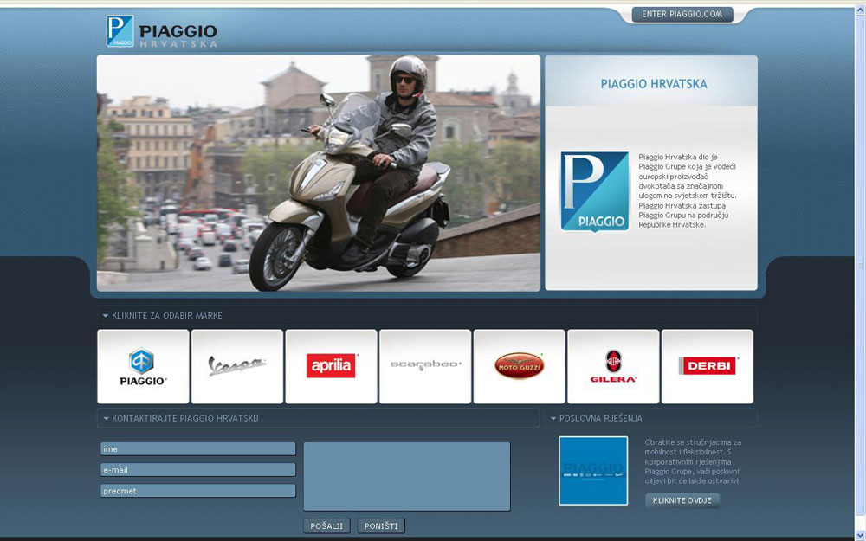This screenshot has height=541, width=866.
Task: Click the Piaggio Hrvatska header logo
Action: point(161,31)
